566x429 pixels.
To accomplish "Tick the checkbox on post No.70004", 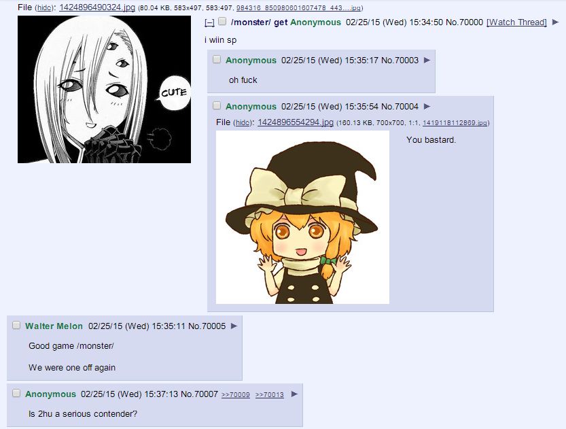I will tap(217, 105).
